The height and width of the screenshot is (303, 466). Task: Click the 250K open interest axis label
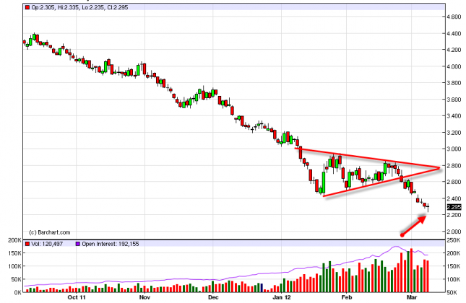455,239
